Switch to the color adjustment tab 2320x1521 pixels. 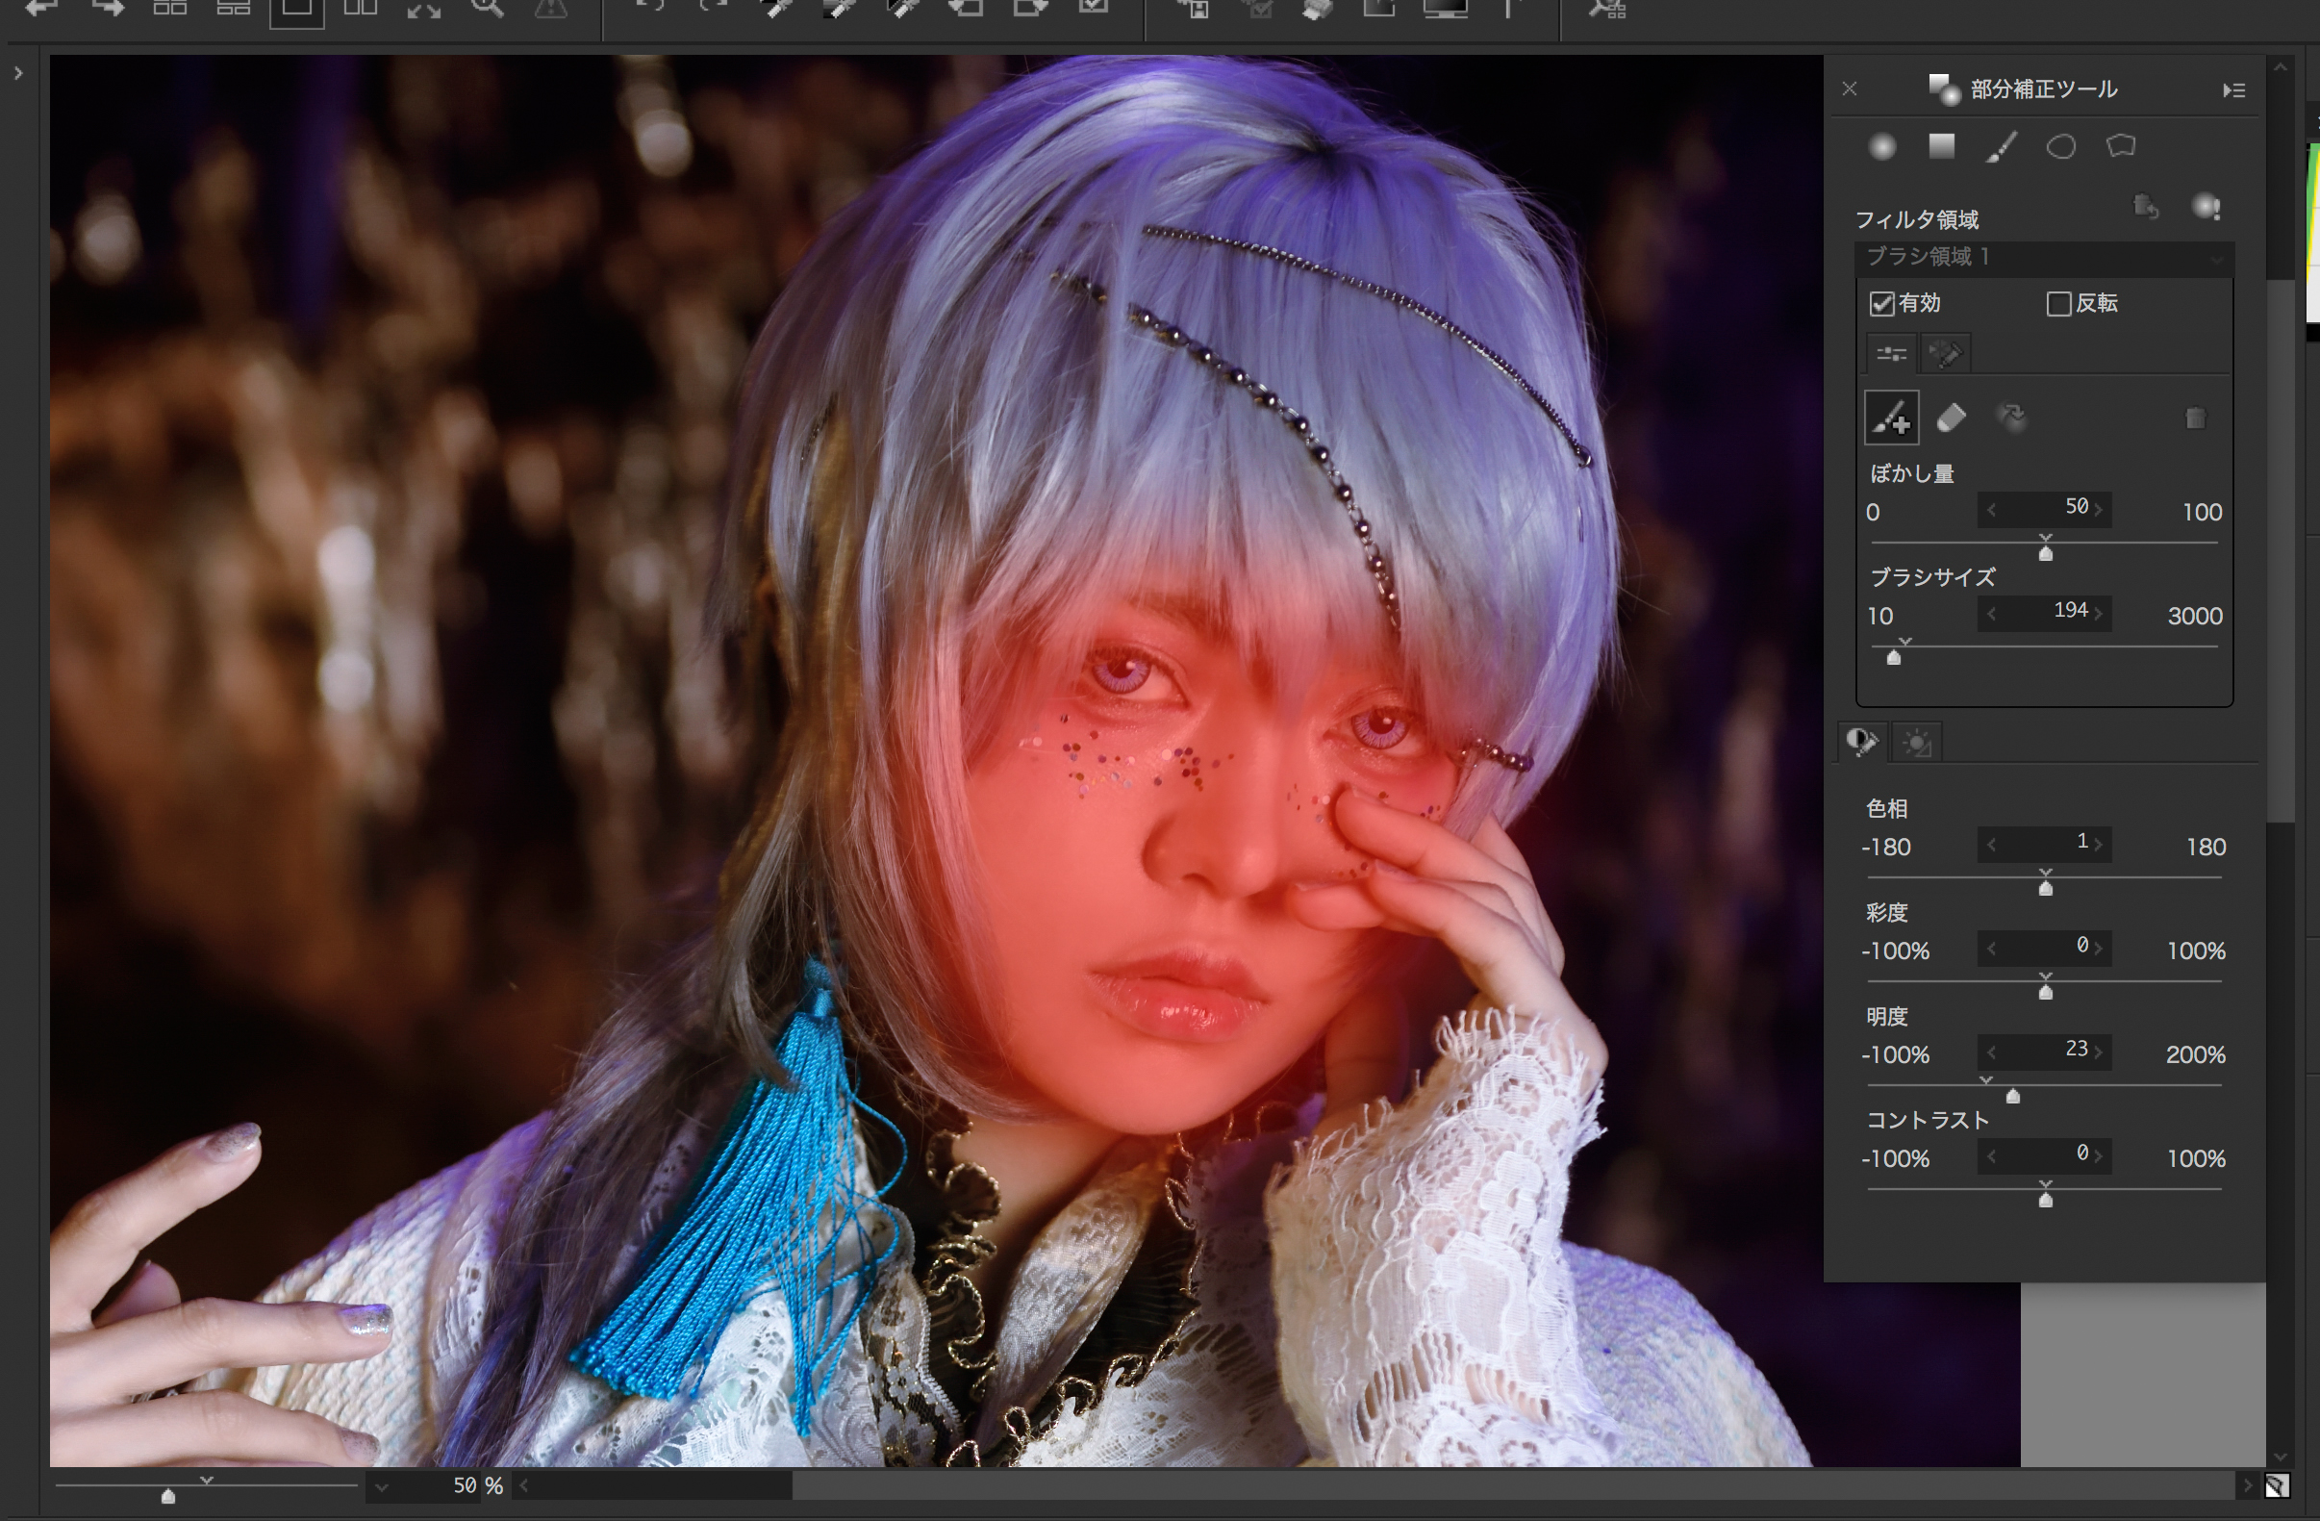1862,743
